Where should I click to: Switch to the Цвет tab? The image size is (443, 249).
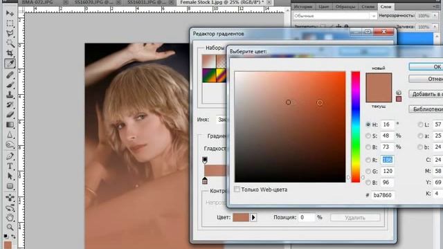[x=324, y=6]
